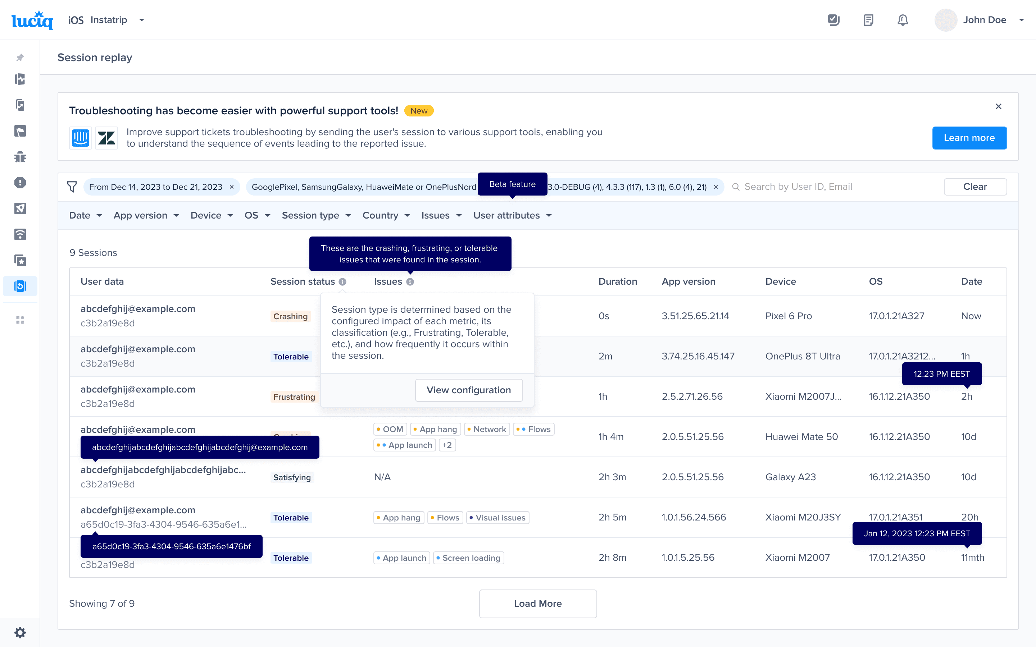Click the GooglePixel, SamsungGalaxy device filter chip

click(x=364, y=187)
